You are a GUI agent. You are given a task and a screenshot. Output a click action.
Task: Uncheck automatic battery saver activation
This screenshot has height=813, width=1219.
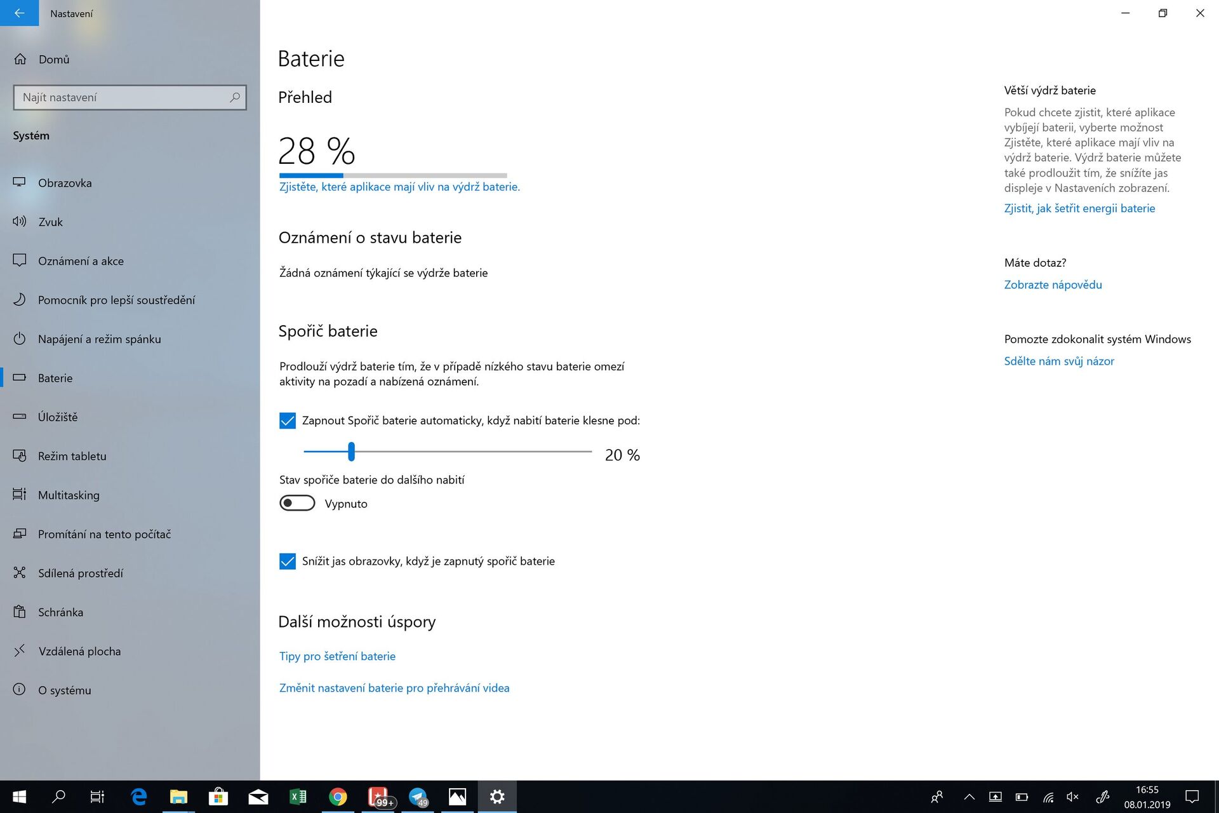click(x=288, y=420)
